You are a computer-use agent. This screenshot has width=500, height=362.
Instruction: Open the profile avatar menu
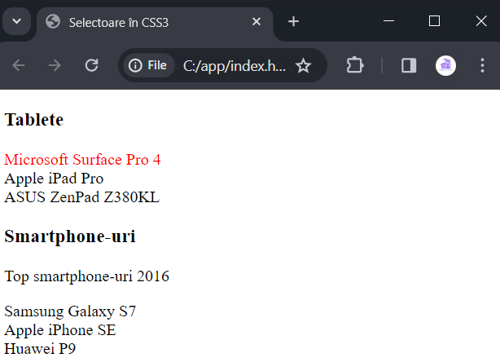(445, 66)
